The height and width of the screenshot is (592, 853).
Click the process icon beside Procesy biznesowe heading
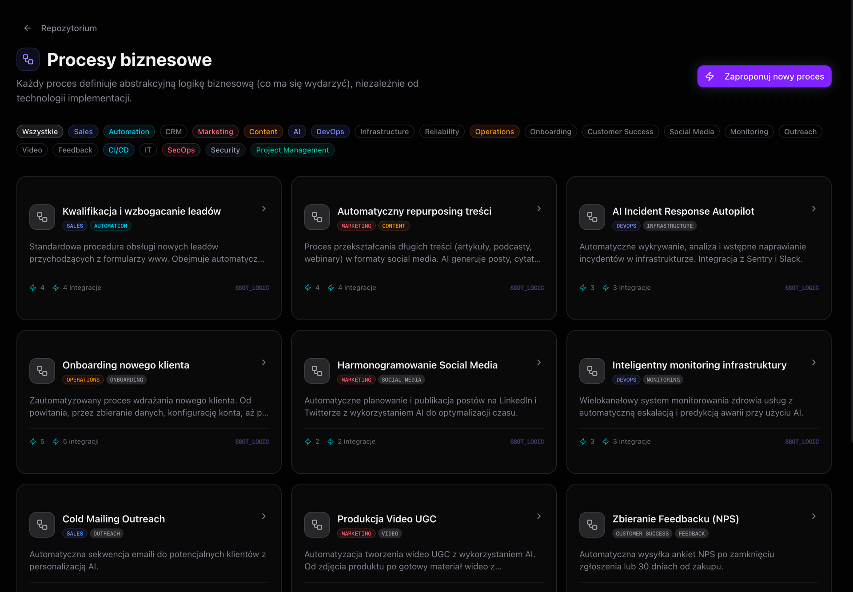(x=28, y=60)
